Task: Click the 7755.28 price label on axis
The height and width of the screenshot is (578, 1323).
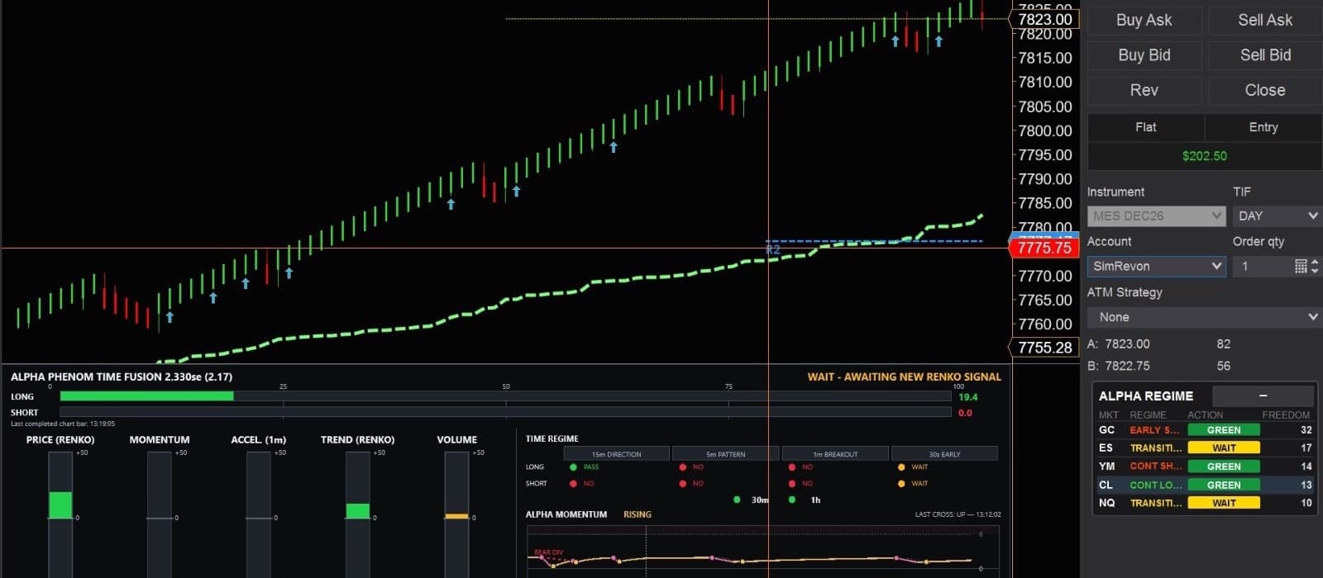Action: pyautogui.click(x=1044, y=348)
